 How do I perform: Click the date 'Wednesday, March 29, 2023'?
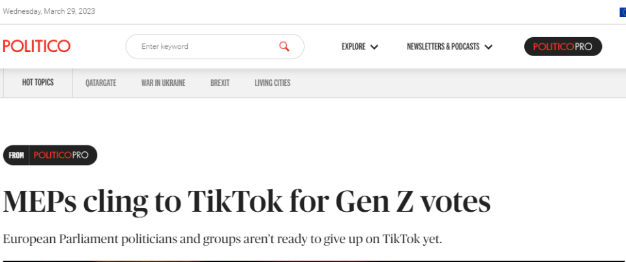[x=49, y=11]
